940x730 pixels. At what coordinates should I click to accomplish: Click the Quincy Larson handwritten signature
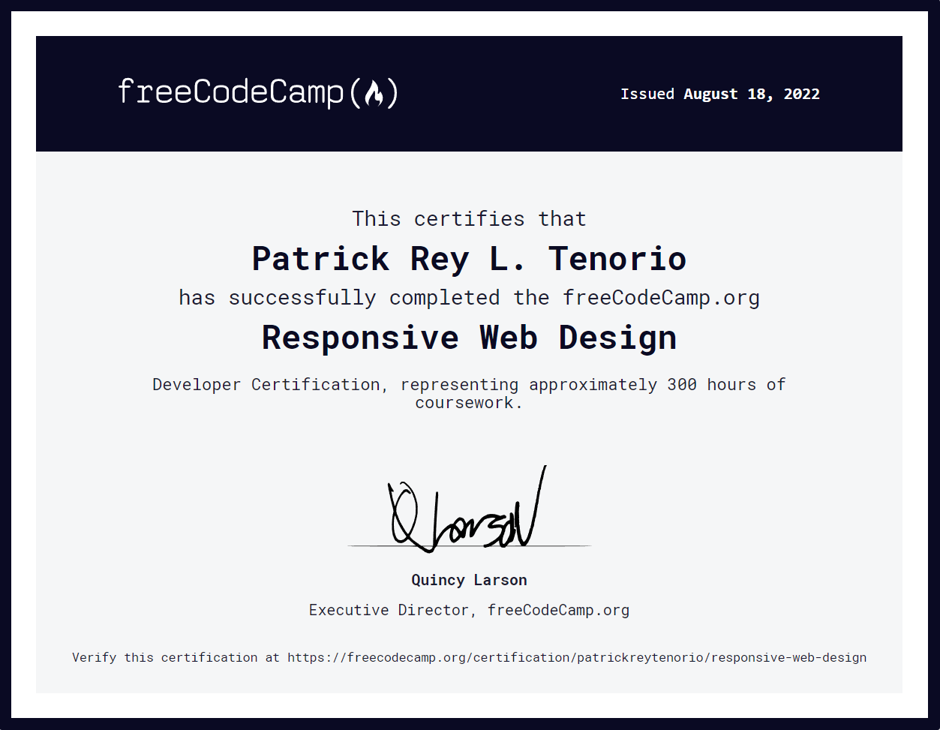coord(467,509)
